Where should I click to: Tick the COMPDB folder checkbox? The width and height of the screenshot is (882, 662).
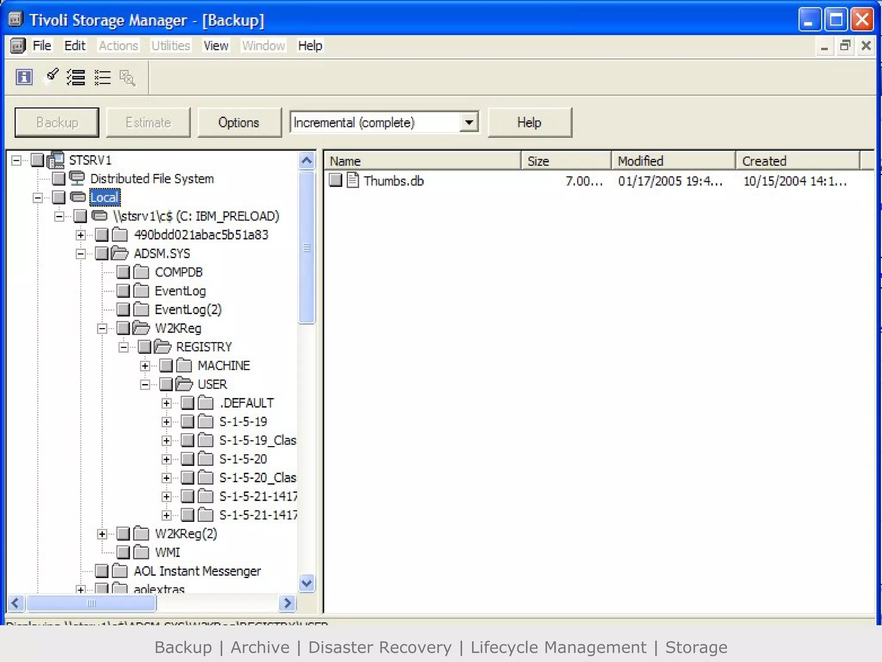[x=123, y=272]
